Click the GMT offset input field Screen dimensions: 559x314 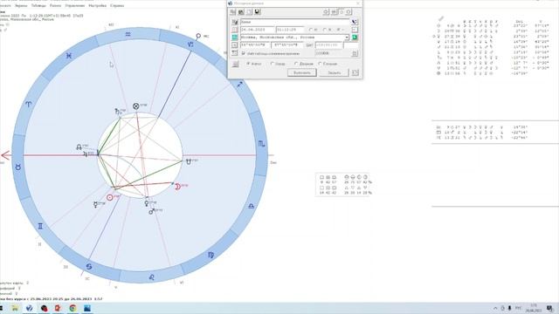tap(328, 45)
